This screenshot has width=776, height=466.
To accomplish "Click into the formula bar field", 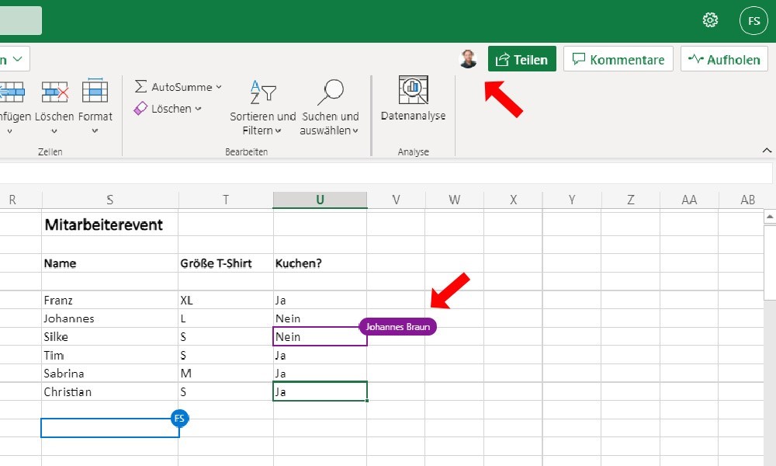I will [x=386, y=174].
